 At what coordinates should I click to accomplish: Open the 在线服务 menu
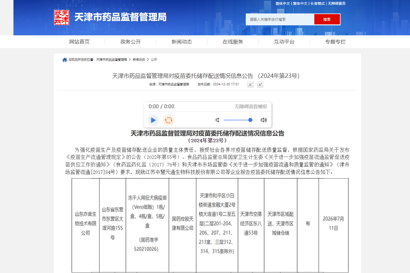click(x=233, y=42)
